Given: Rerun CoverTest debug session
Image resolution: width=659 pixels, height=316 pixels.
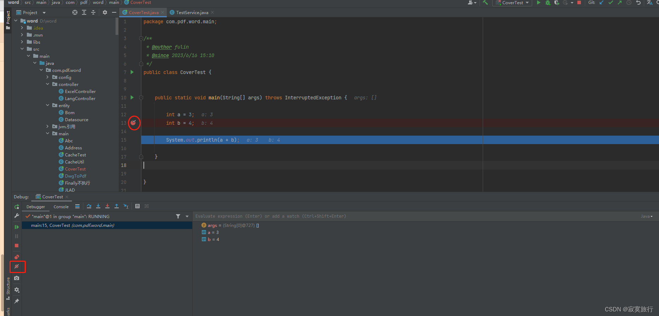Looking at the screenshot, I should point(17,207).
